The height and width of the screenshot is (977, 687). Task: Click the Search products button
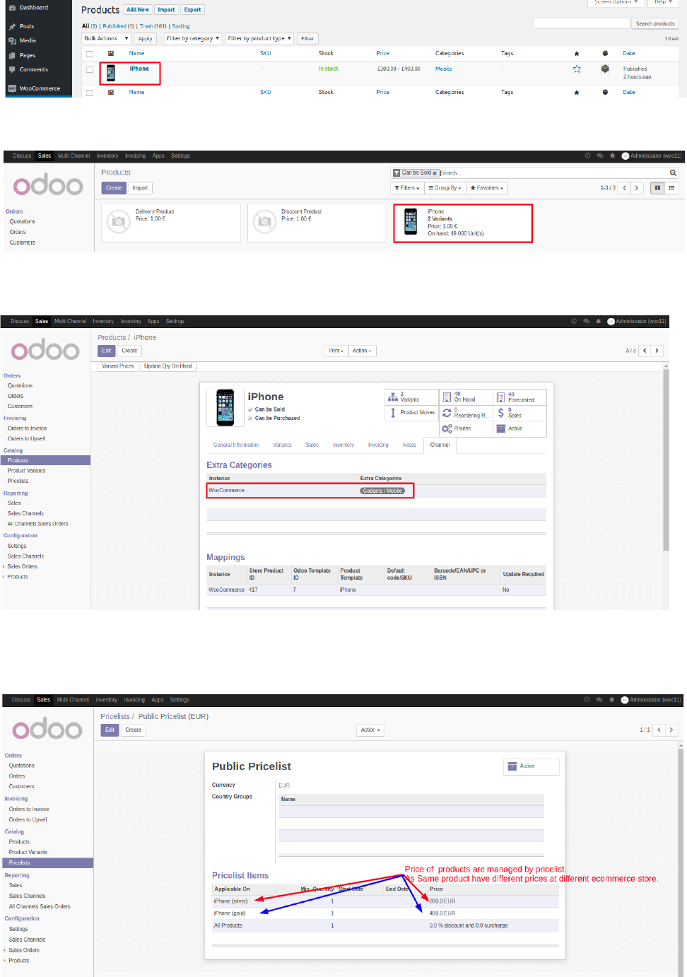[655, 24]
